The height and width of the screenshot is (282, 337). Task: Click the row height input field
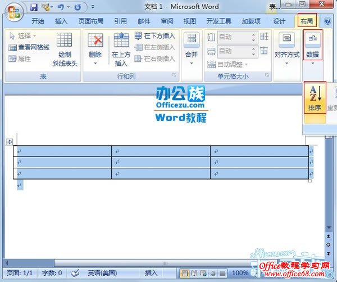(x=234, y=37)
